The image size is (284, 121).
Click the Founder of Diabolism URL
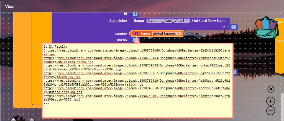click(137, 90)
